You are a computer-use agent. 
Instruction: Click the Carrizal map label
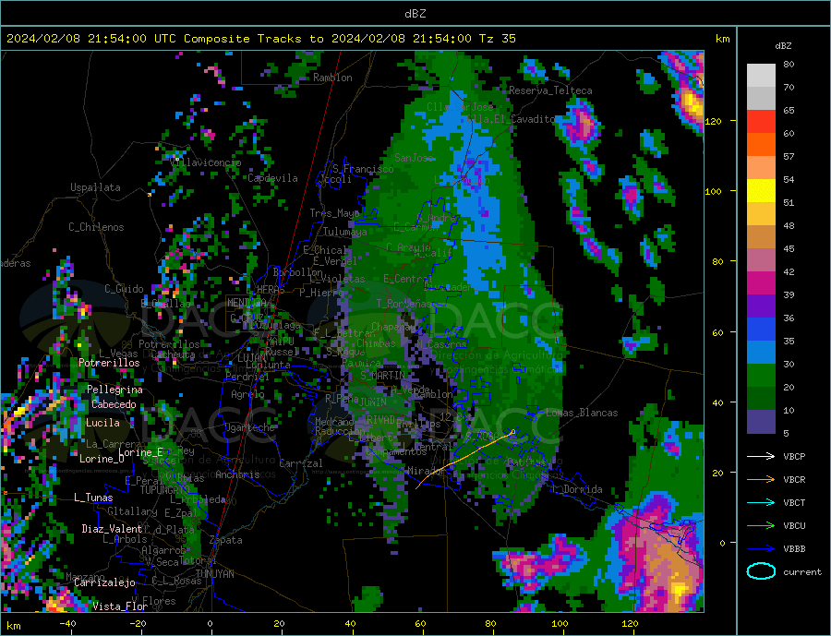pyautogui.click(x=301, y=463)
